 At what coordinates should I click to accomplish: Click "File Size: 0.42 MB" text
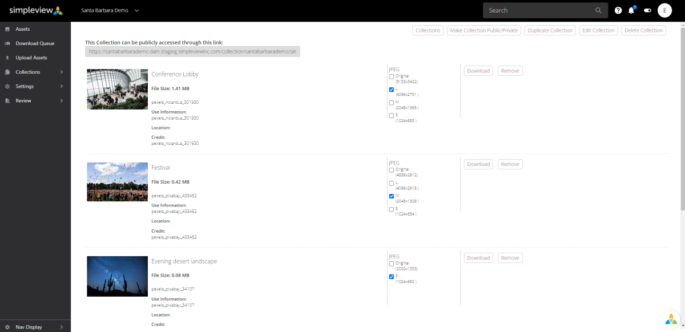170,181
